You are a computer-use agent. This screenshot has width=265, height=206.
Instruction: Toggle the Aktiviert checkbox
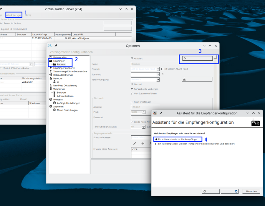pyautogui.click(x=132, y=59)
